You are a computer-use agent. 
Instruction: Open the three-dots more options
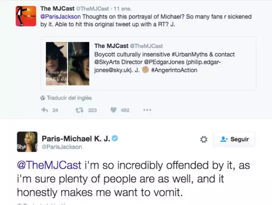click(x=147, y=110)
